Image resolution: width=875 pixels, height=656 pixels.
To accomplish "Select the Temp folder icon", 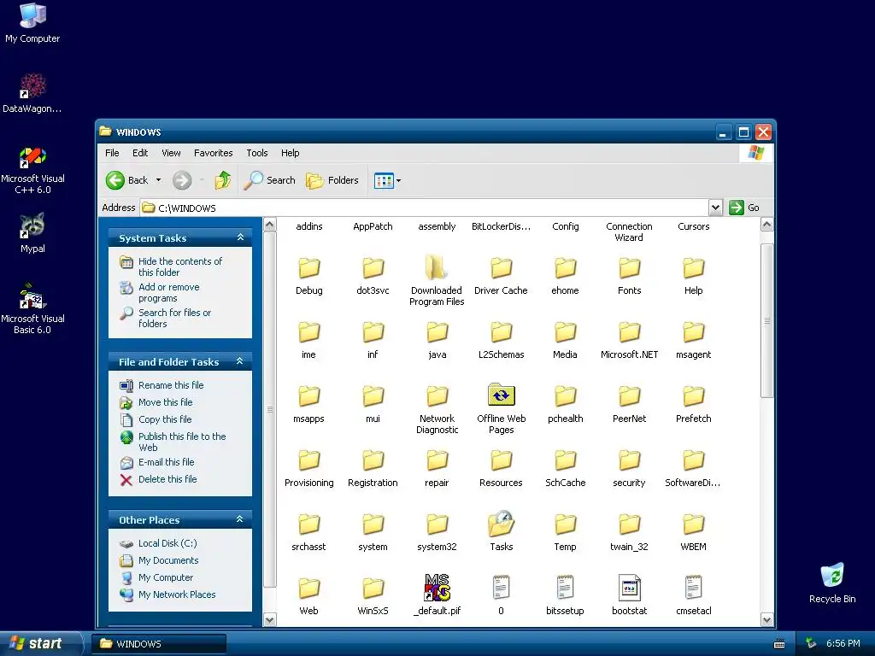I will [566, 524].
